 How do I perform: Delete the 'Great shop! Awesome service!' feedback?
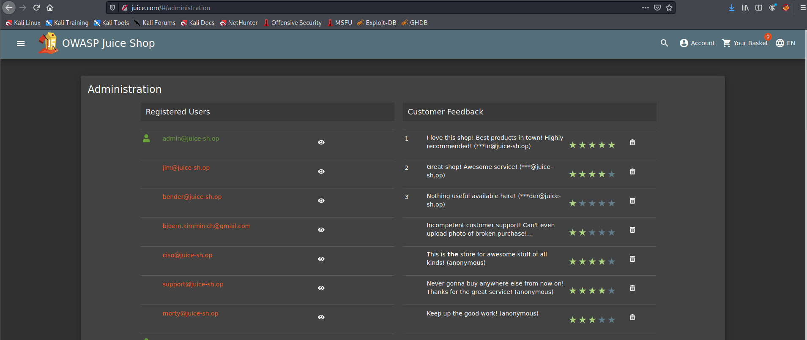[632, 171]
